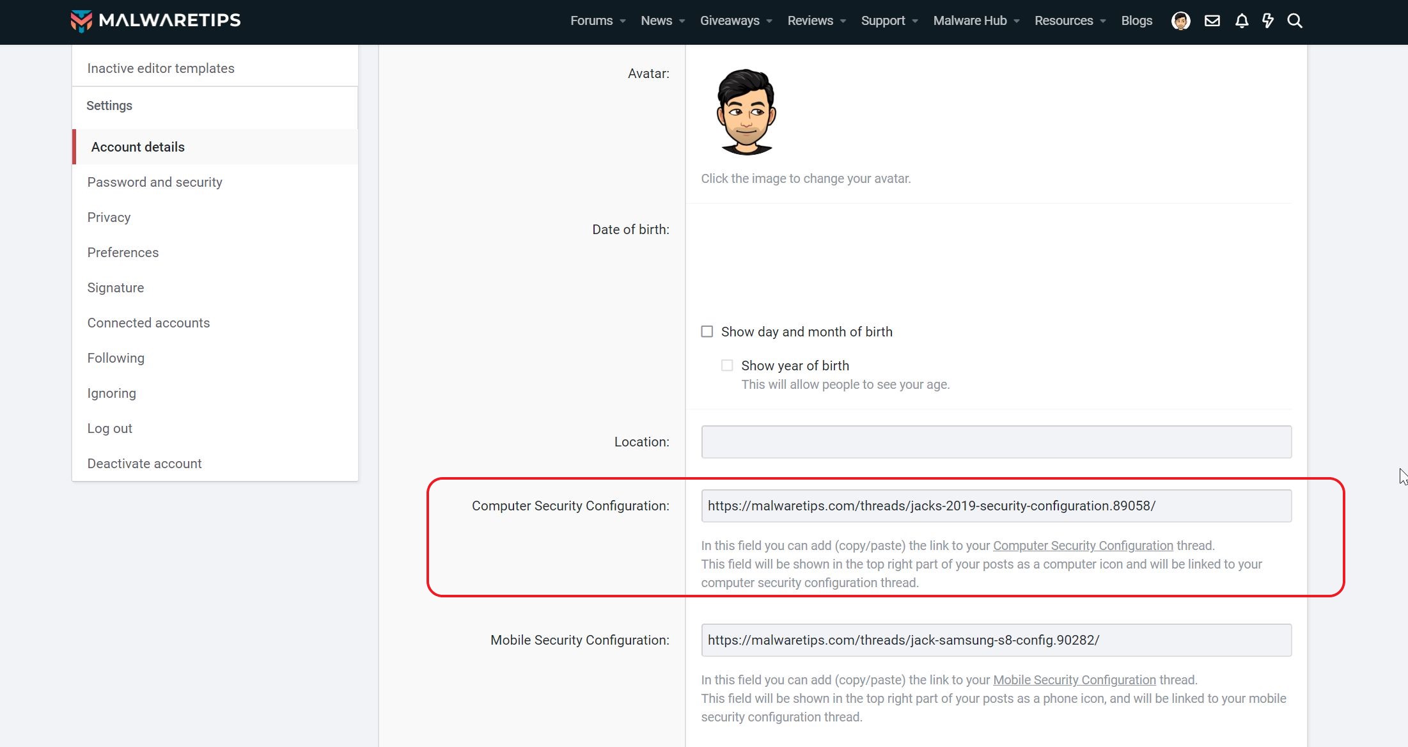Viewport: 1408px width, 747px height.
Task: Click into the Location text field
Action: 996,442
